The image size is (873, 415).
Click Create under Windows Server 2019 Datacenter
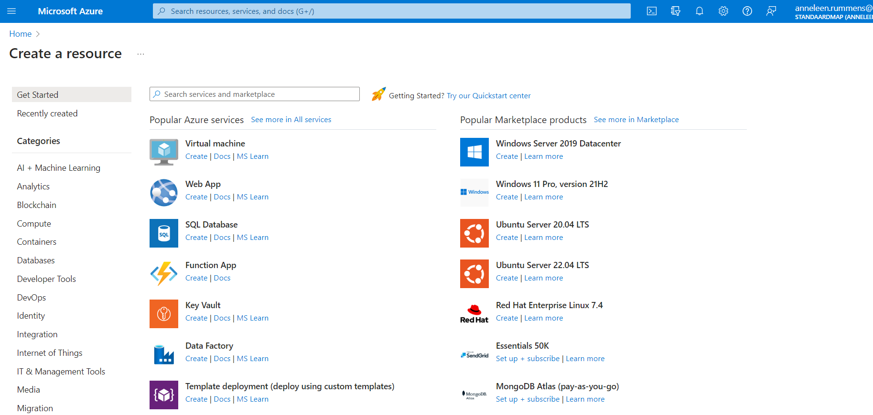(507, 156)
